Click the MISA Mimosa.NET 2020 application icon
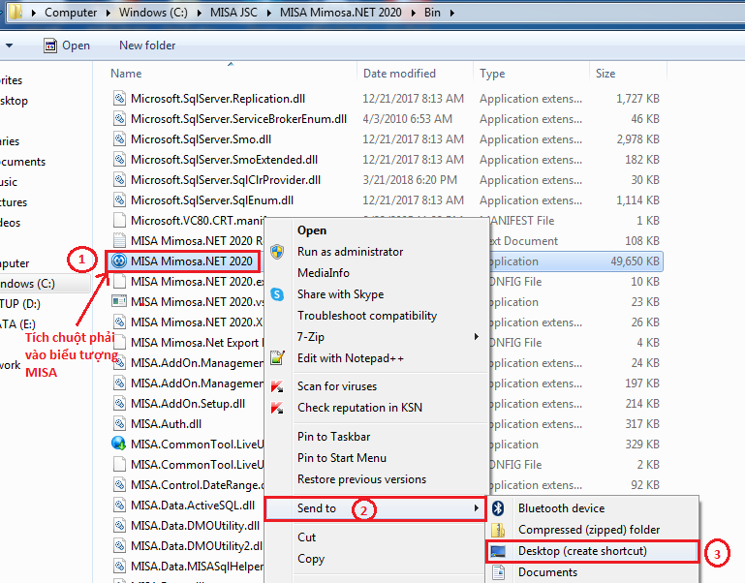 pos(119,261)
